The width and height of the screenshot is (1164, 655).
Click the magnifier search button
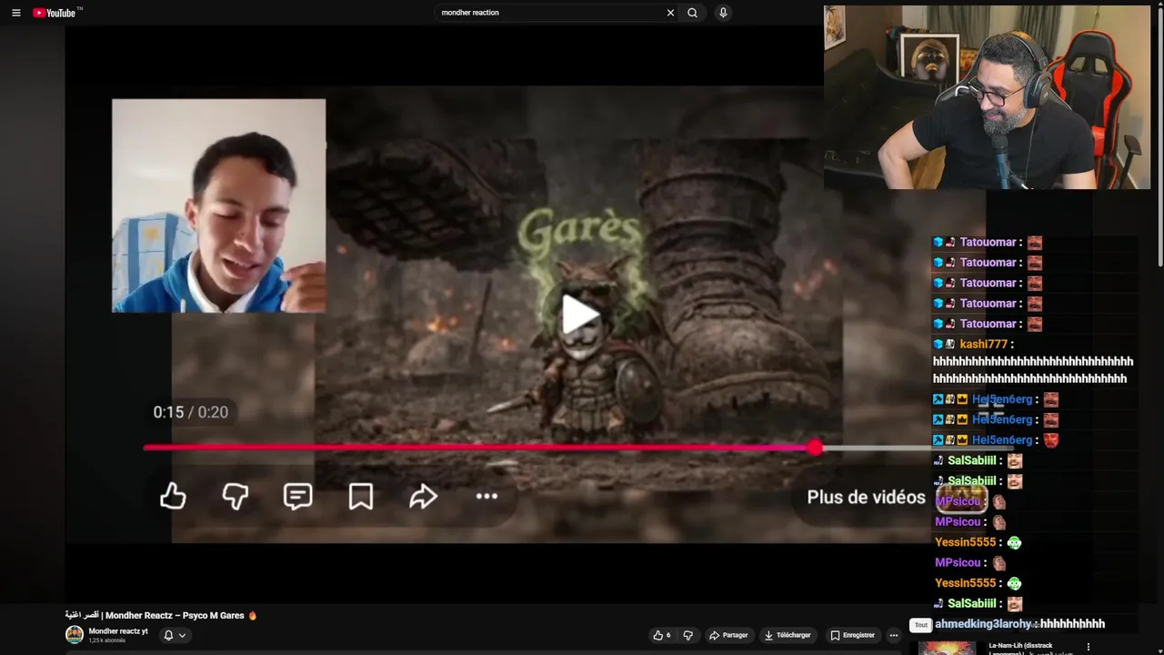[x=692, y=13]
